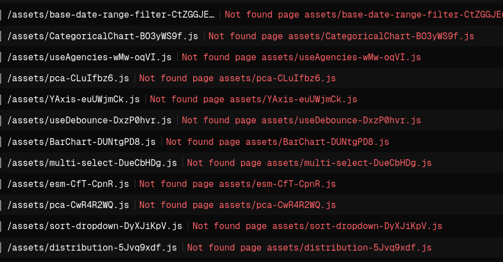Click Not found message for BarChart-DUNtgPD8.js
The width and height of the screenshot is (503, 262).
coord(277,142)
